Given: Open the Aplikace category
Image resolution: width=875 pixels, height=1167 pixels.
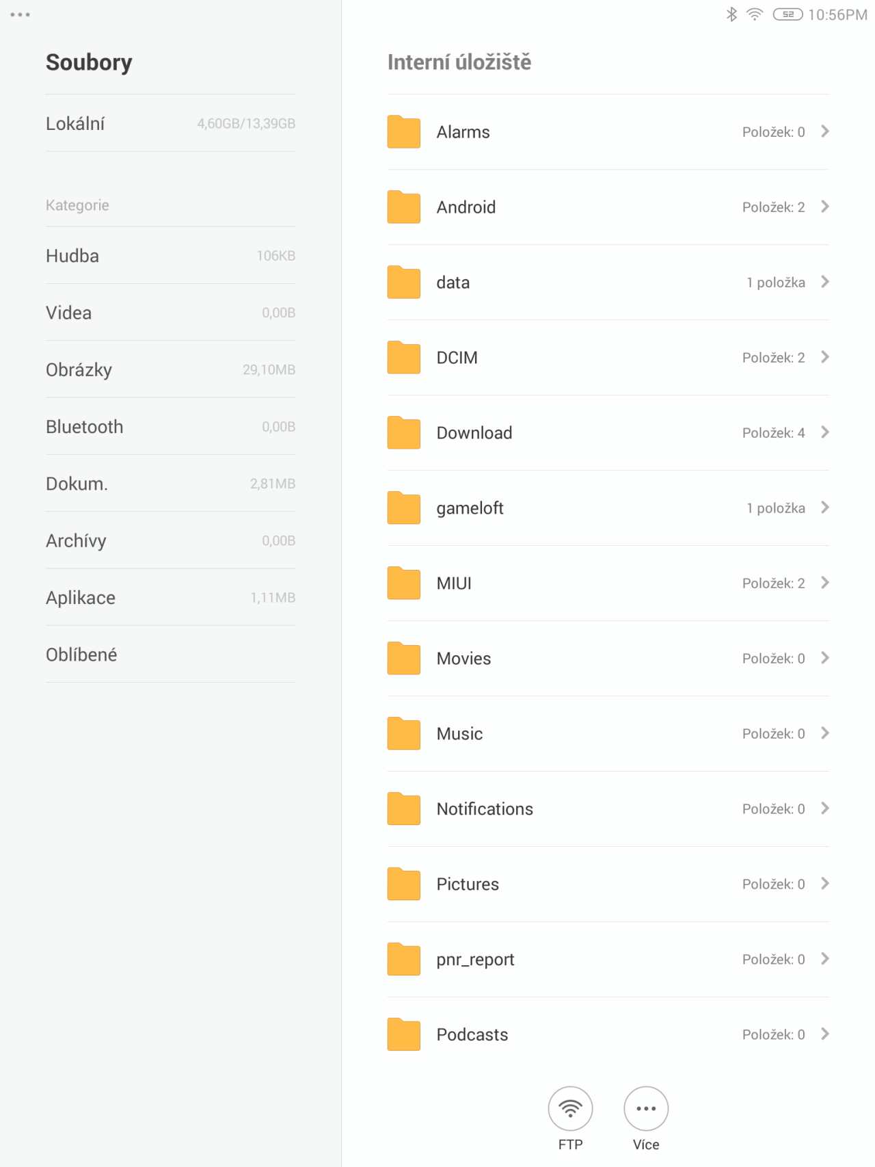Looking at the screenshot, I should pos(170,597).
